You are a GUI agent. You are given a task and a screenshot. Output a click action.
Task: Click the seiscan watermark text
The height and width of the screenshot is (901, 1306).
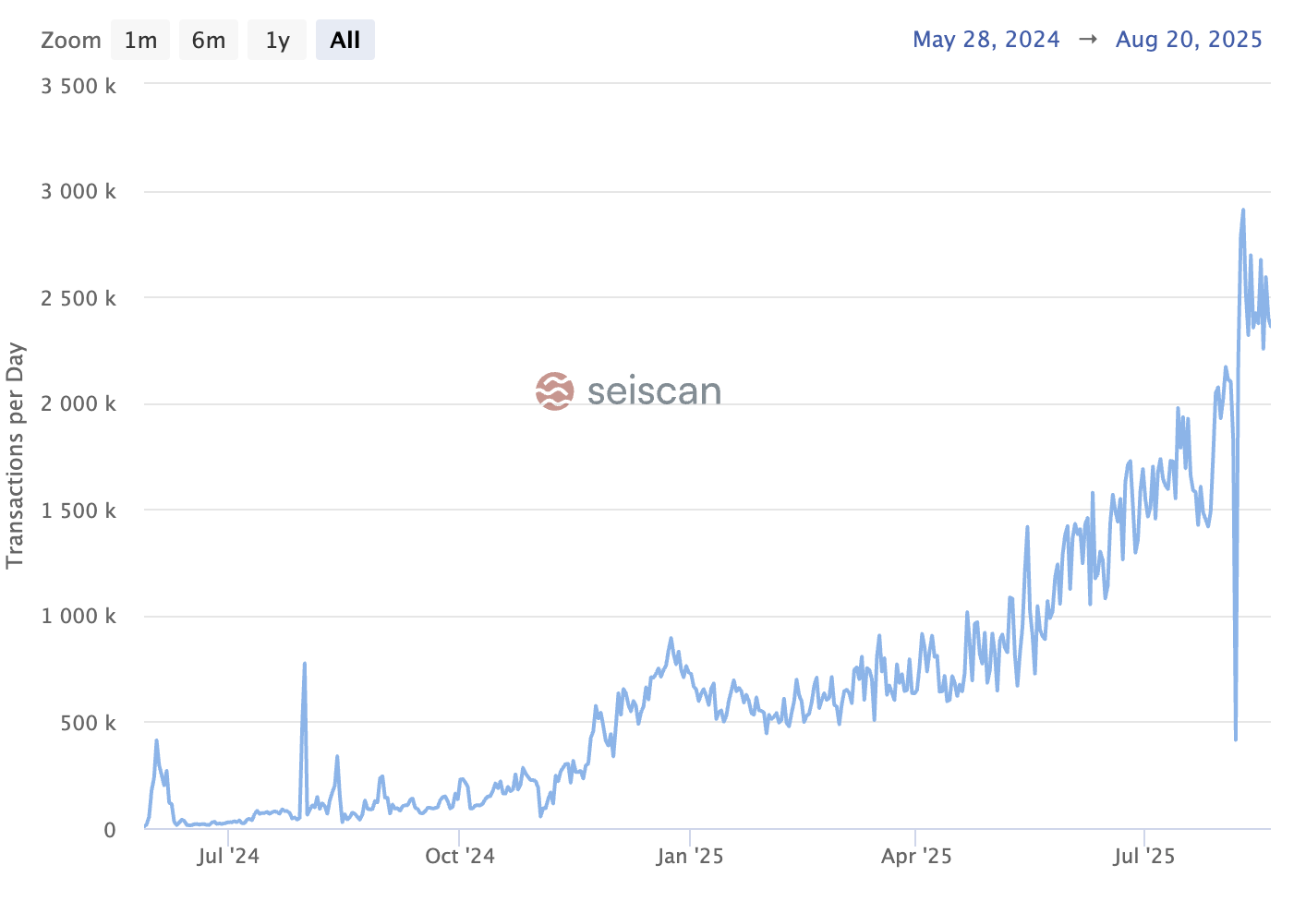(x=654, y=391)
